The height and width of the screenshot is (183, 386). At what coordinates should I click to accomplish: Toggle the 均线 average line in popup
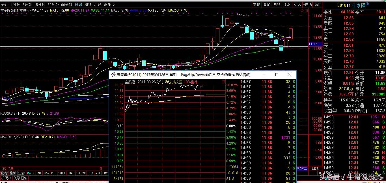pos(168,82)
